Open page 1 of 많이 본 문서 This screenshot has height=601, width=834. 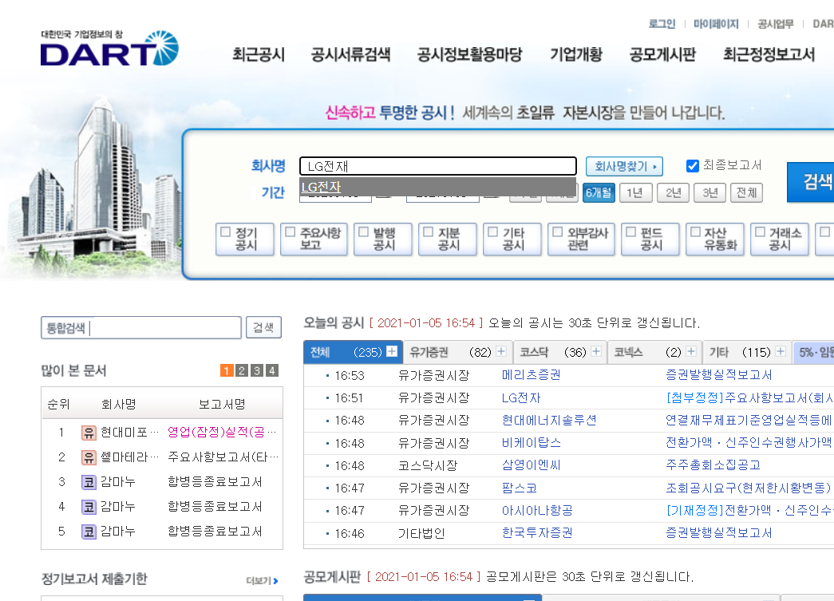click(227, 370)
